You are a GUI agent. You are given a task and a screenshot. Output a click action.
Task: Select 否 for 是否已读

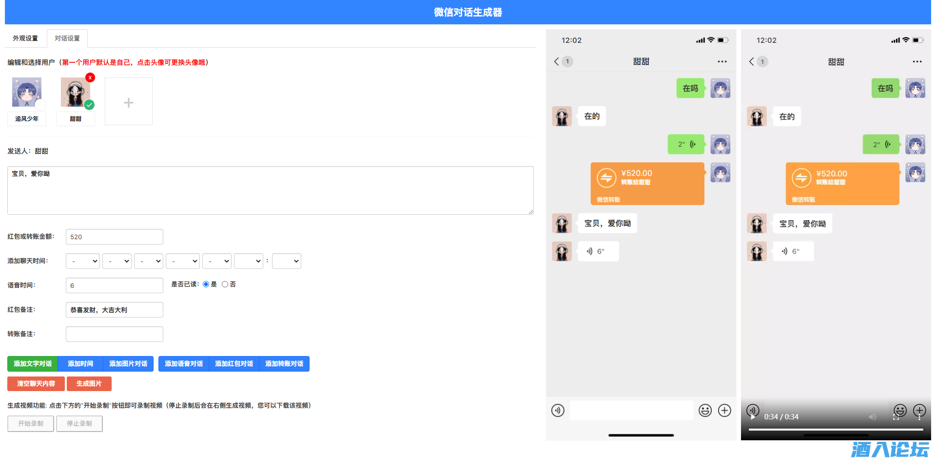(225, 284)
